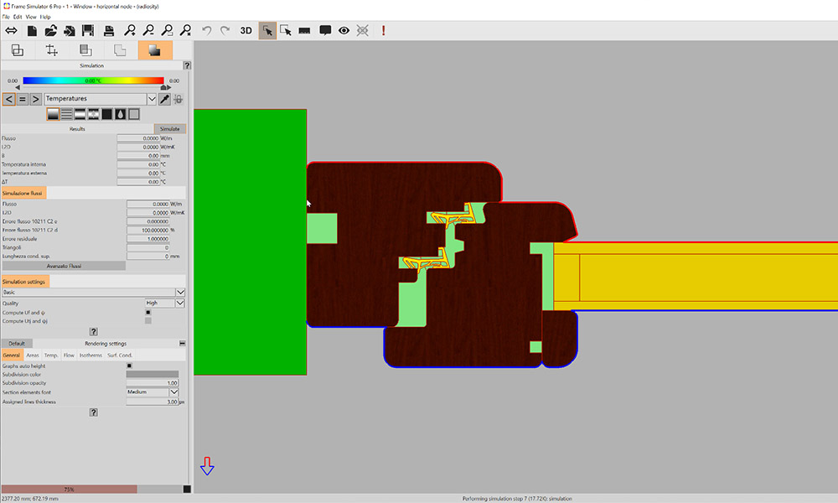Activate the temperature eyedropper probe tool
This screenshot has height=503, width=838.
(x=163, y=99)
